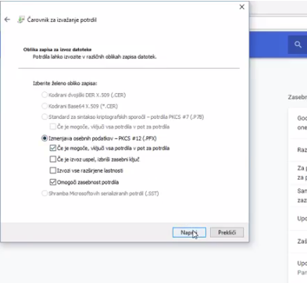Toggle Omogoči zasebnost potrdila checkbox

click(53, 182)
